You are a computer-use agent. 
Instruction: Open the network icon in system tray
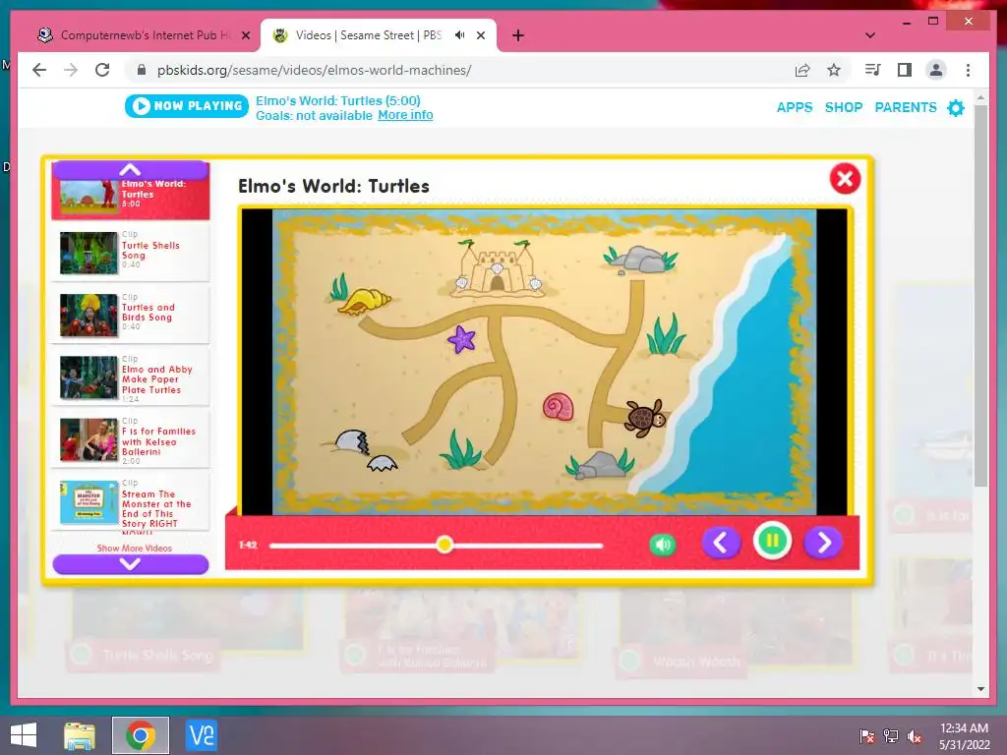tap(891, 736)
